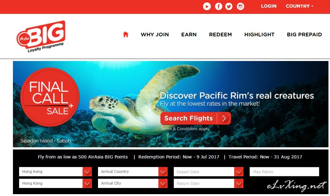Open the first Hong Kong departure dropdown
This screenshot has height=196, width=330.
coord(55,172)
